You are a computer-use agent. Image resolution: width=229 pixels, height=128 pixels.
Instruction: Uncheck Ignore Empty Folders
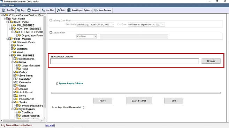[x=57, y=83]
